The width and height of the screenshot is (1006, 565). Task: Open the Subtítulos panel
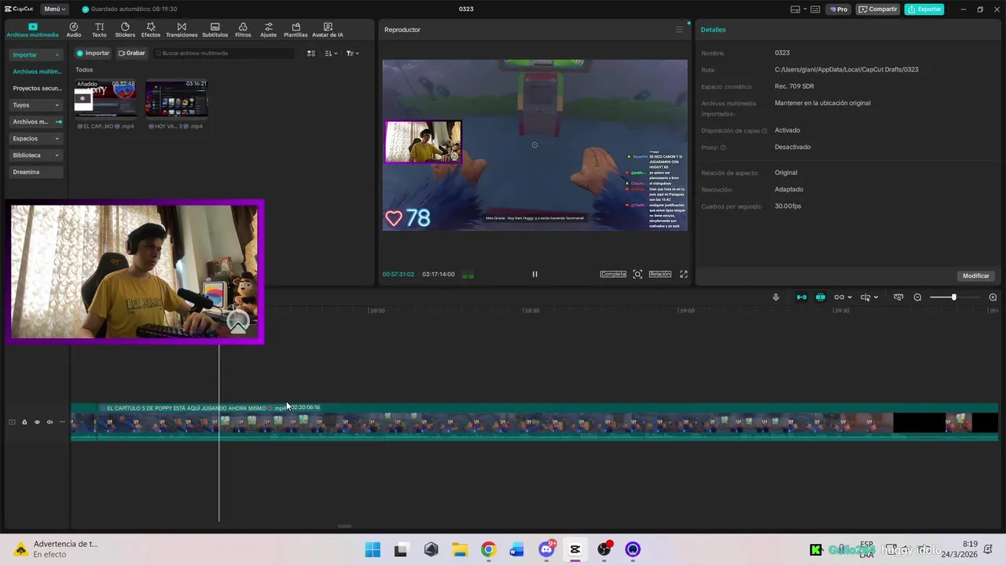(215, 30)
